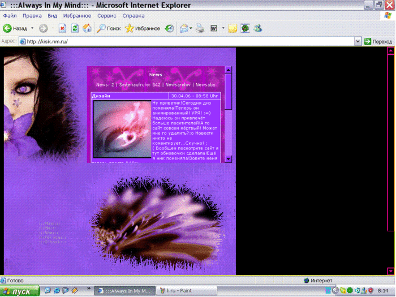This screenshot has width=396, height=297.
Task: Open the Справка menu
Action: click(x=134, y=16)
